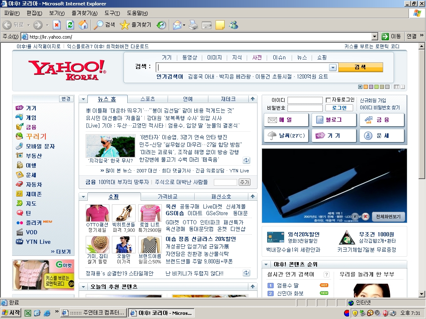Click the 아이디 username input field

305,100
